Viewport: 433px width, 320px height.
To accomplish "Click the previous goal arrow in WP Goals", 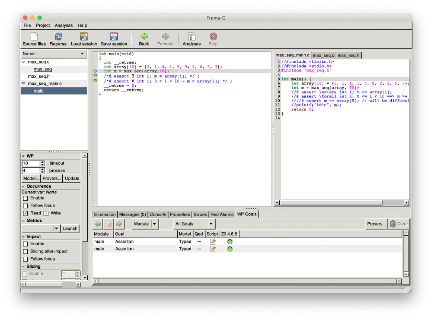I will pyautogui.click(x=98, y=224).
